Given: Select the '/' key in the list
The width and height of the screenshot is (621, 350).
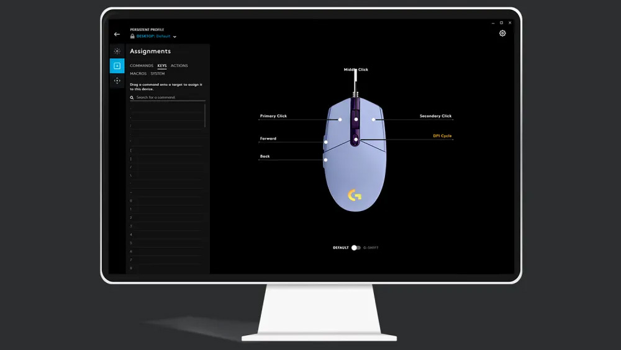Looking at the screenshot, I should 166,167.
